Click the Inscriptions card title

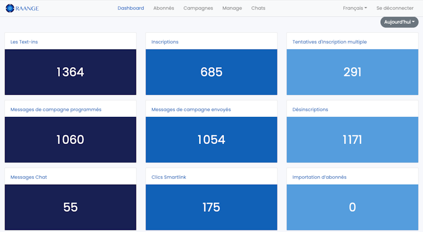(165, 42)
